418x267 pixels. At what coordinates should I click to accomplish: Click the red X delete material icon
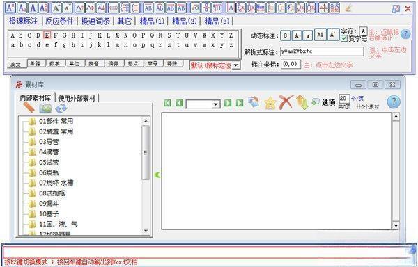tap(286, 102)
